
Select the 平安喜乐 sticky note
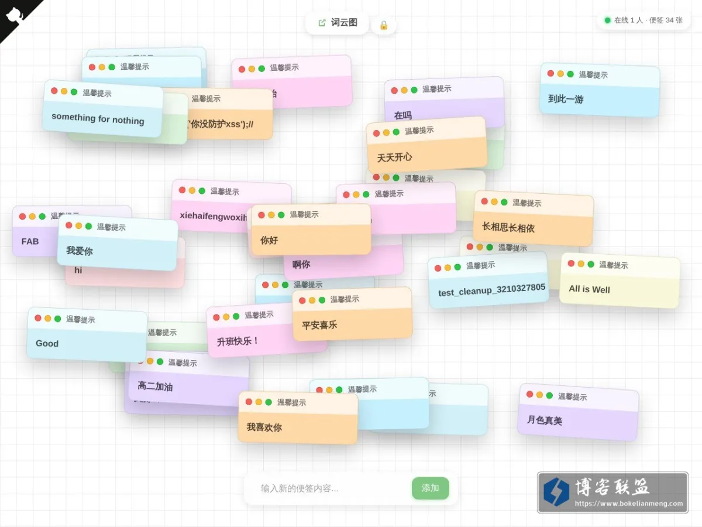pyautogui.click(x=353, y=314)
